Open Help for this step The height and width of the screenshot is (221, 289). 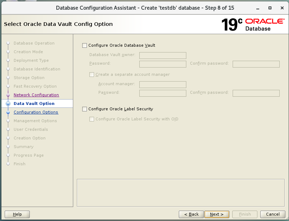pyautogui.click(x=17, y=214)
